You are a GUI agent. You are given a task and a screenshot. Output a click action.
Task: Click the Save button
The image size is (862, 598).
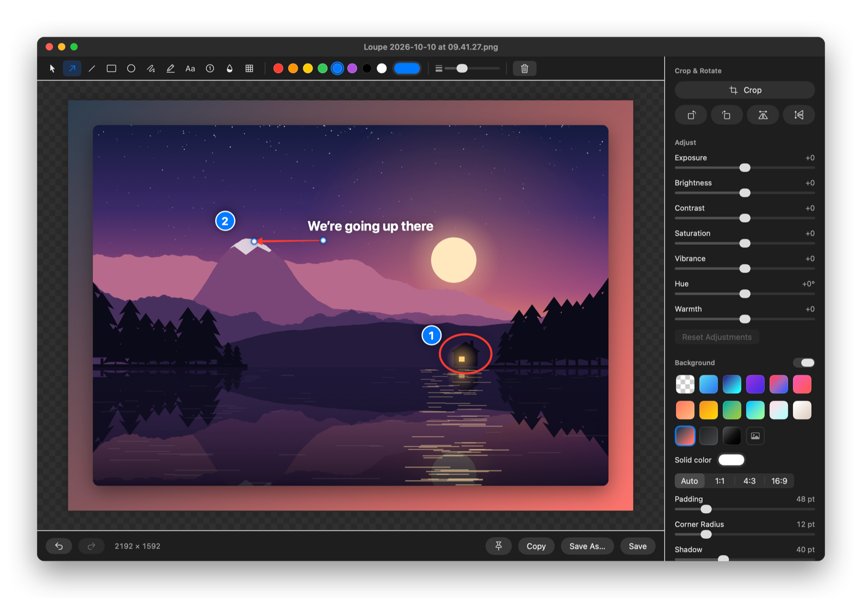point(637,546)
